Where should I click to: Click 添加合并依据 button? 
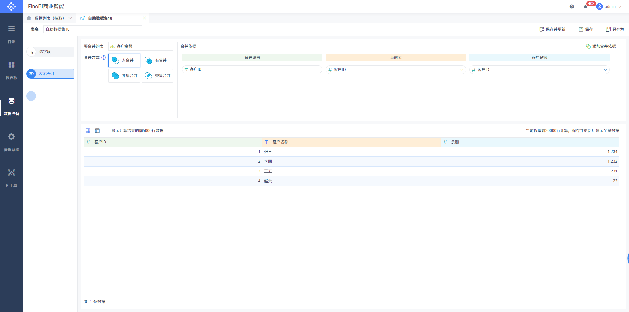click(601, 46)
